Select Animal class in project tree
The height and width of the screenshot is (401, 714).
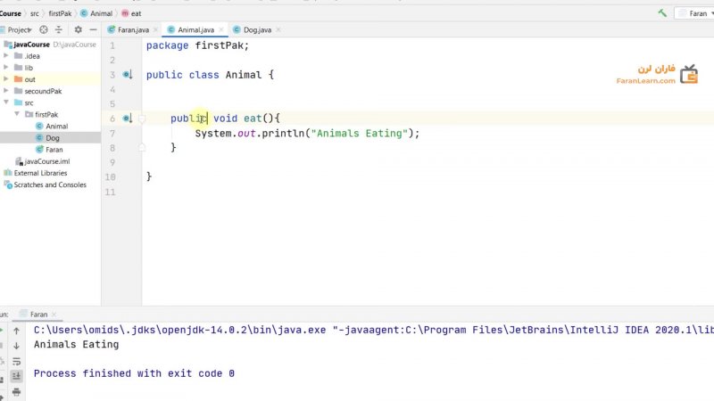coord(56,127)
